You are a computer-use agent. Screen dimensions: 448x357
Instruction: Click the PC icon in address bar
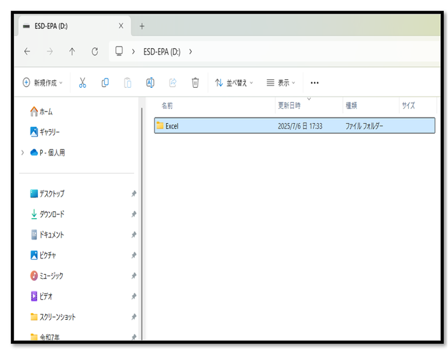[x=119, y=51]
